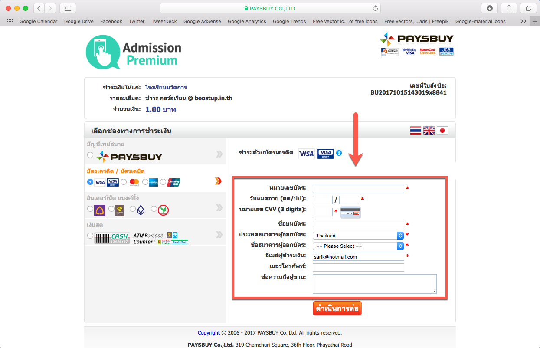Show the Safari sidebar
Screen dimensions: 540x348
tap(68, 8)
